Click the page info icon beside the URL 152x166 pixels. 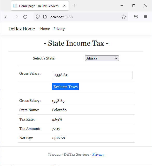pyautogui.click(x=45, y=17)
